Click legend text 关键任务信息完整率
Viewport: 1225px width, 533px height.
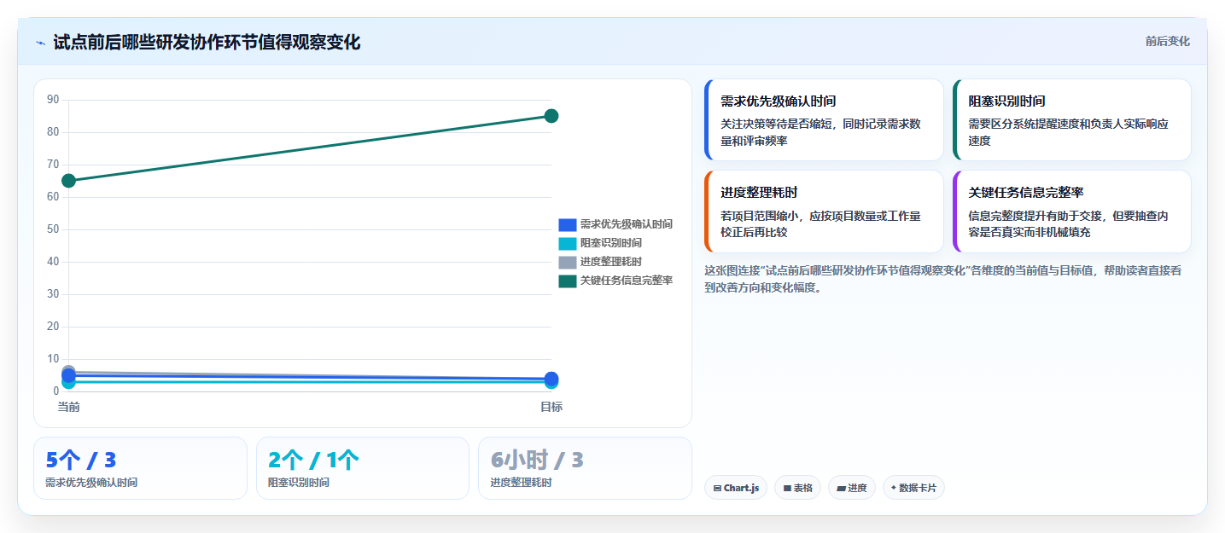pyautogui.click(x=627, y=281)
